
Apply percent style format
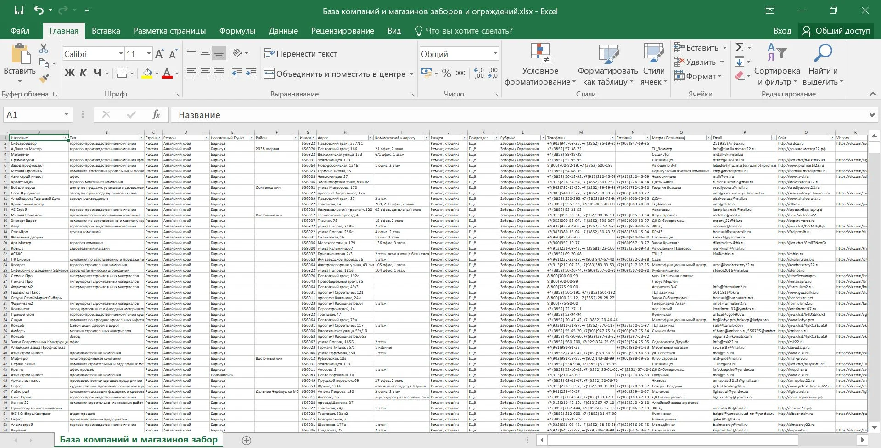[x=446, y=73]
